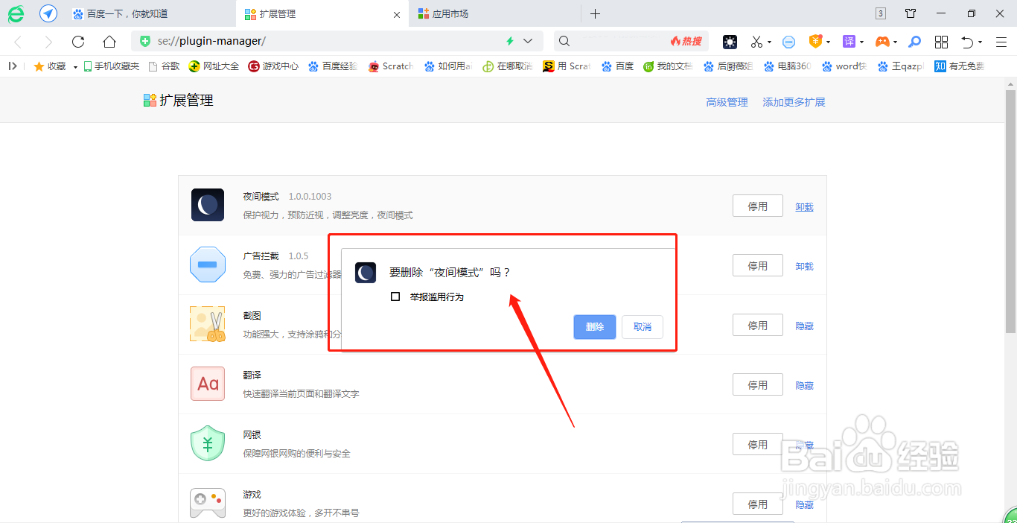1017x523 pixels.
Task: Expand the screenshot scissors dropdown arrow
Action: pyautogui.click(x=769, y=42)
